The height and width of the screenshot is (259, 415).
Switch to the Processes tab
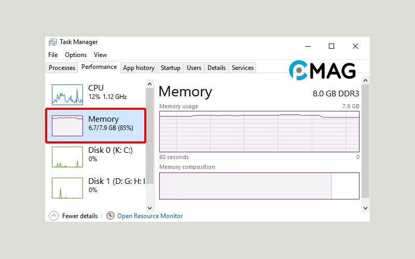(x=62, y=68)
